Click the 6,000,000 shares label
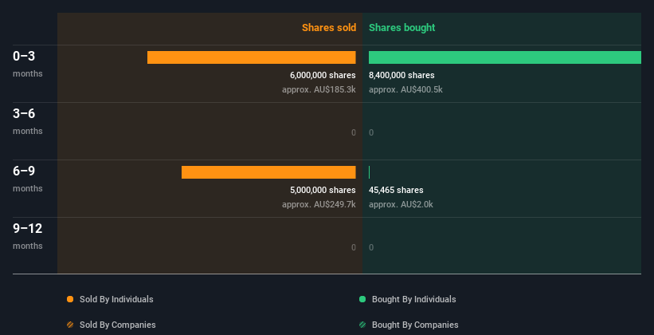This screenshot has width=654, height=335. (x=323, y=75)
